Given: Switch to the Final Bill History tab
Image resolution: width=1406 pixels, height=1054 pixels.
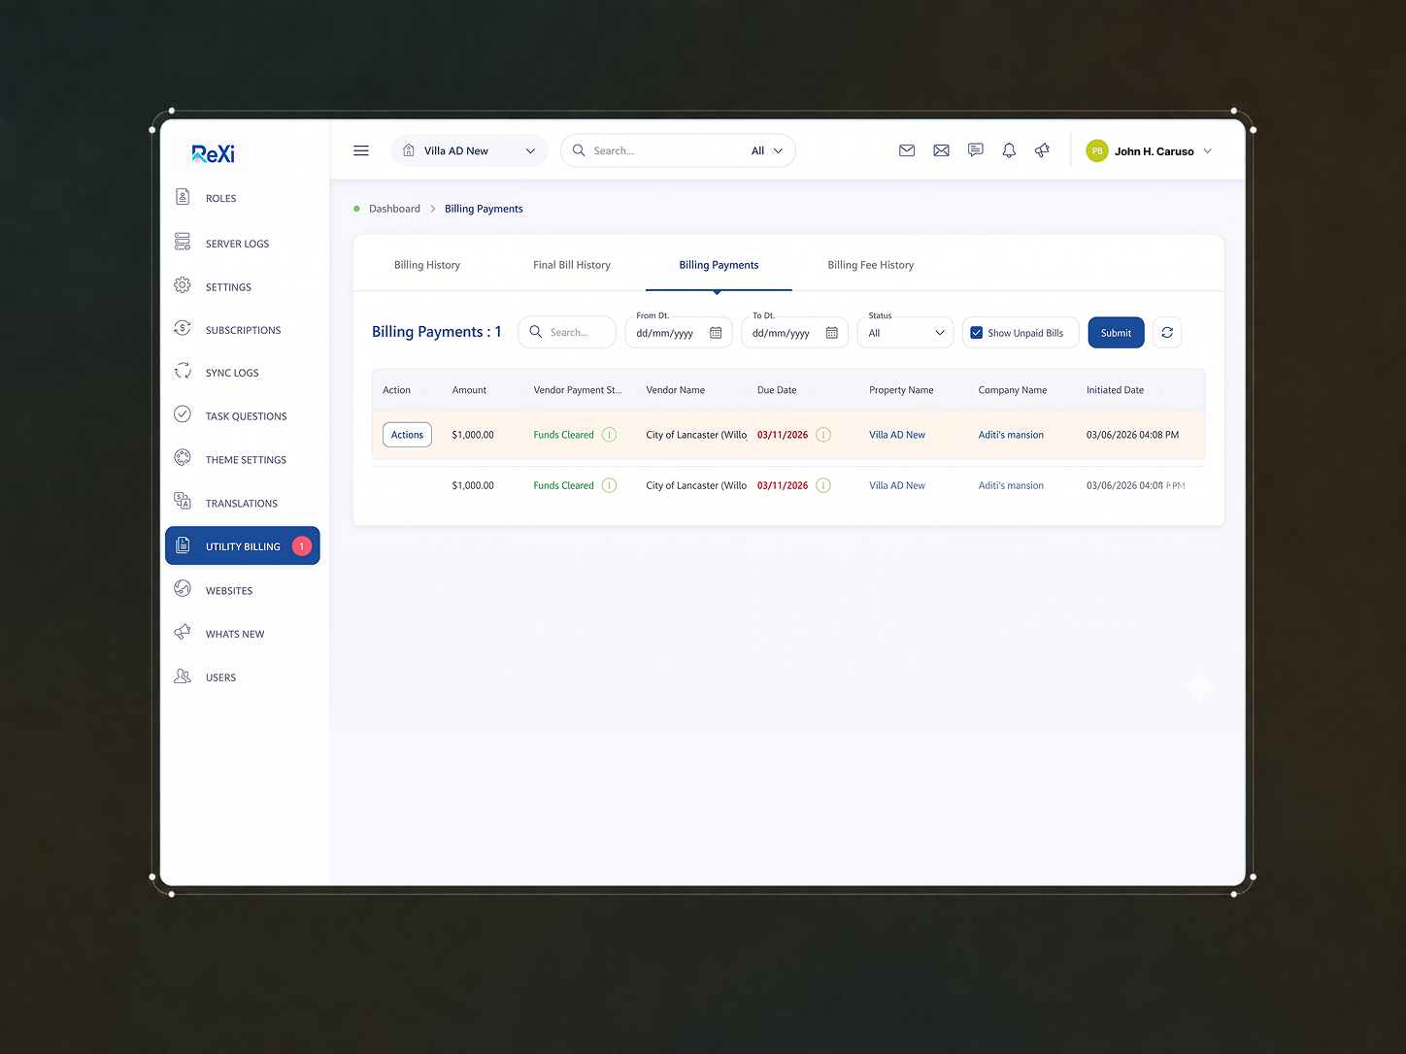Looking at the screenshot, I should tap(572, 265).
